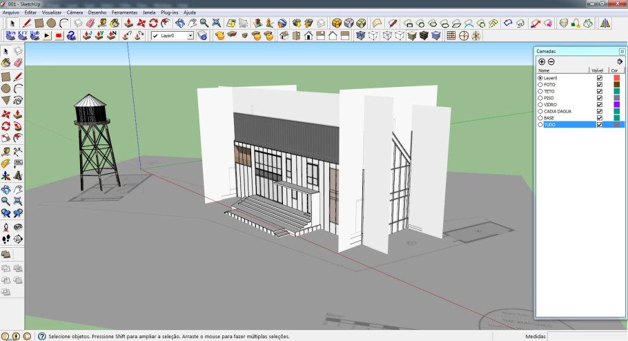Image resolution: width=628 pixels, height=341 pixels.
Task: Open the Editar menu
Action: pyautogui.click(x=30, y=12)
